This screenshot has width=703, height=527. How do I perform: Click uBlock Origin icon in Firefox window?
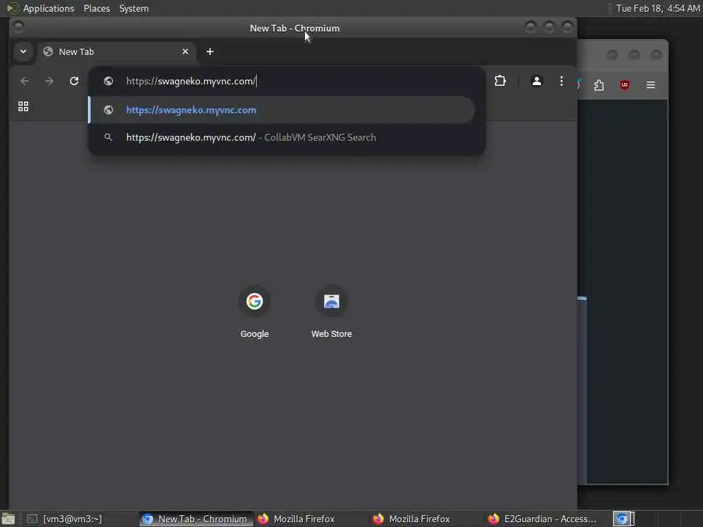pos(625,84)
